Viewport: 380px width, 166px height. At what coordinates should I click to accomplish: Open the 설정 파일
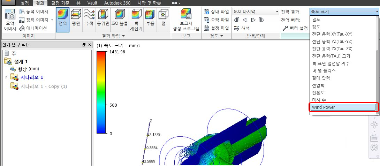pos(216,28)
